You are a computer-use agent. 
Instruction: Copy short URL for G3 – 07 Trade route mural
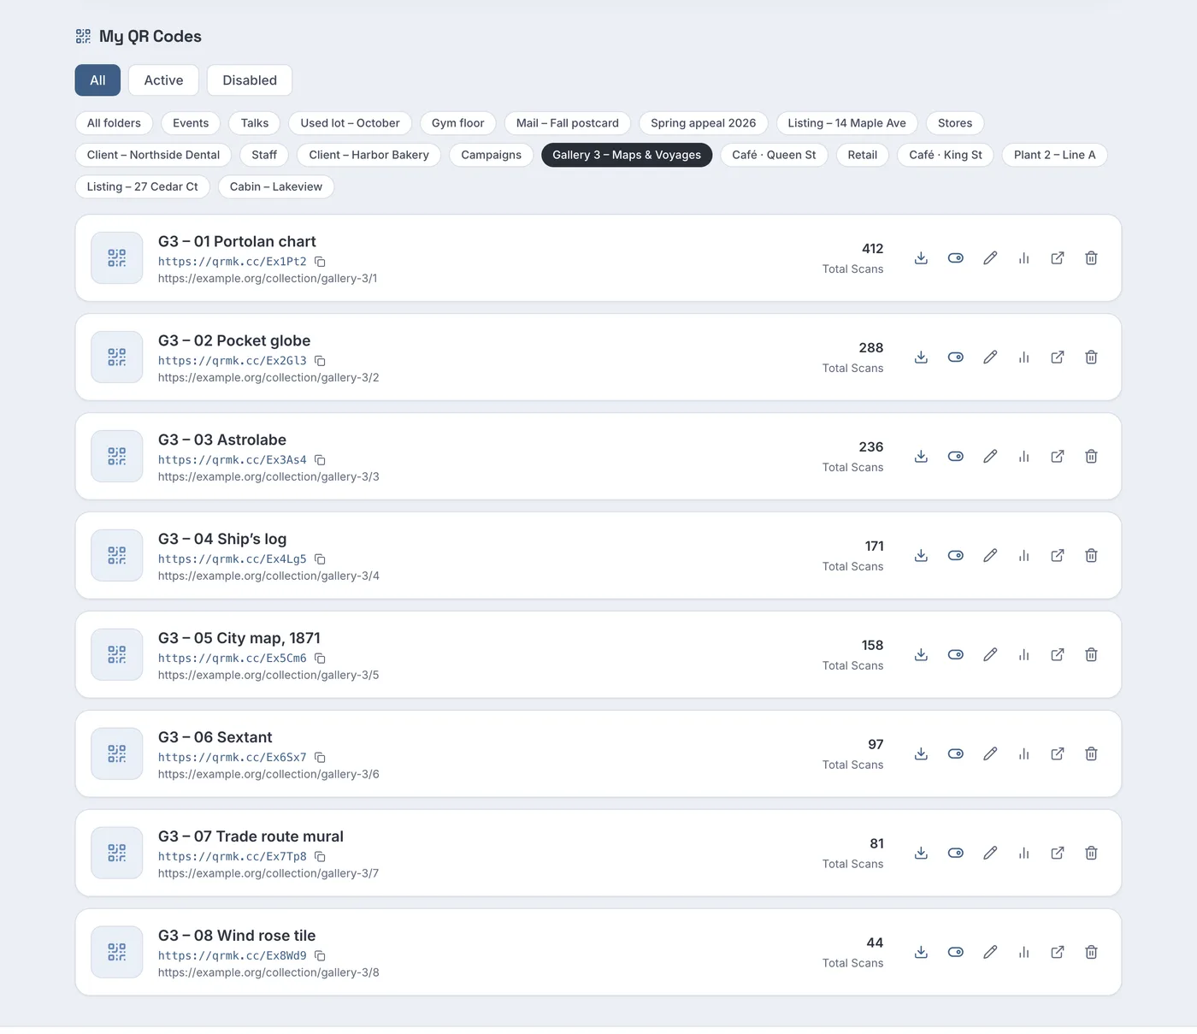(320, 857)
